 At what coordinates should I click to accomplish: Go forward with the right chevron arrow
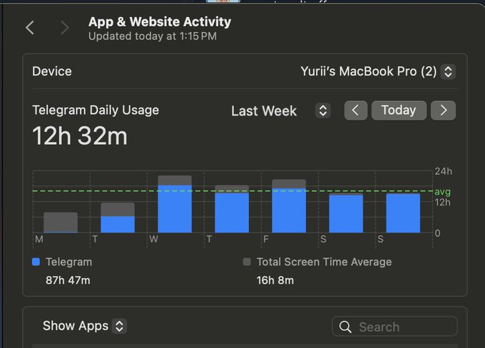[64, 28]
